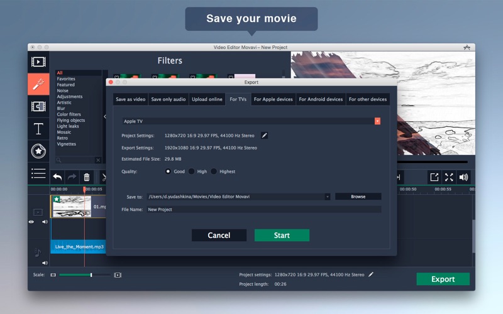Expand the Save to path dropdown

(x=327, y=197)
